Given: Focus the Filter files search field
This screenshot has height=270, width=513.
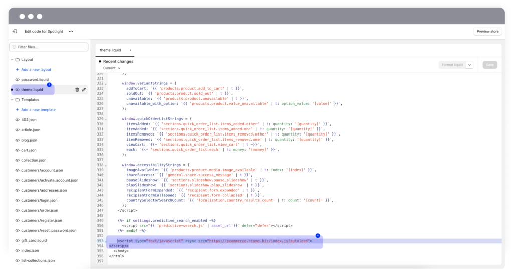Looking at the screenshot, I should point(49,47).
